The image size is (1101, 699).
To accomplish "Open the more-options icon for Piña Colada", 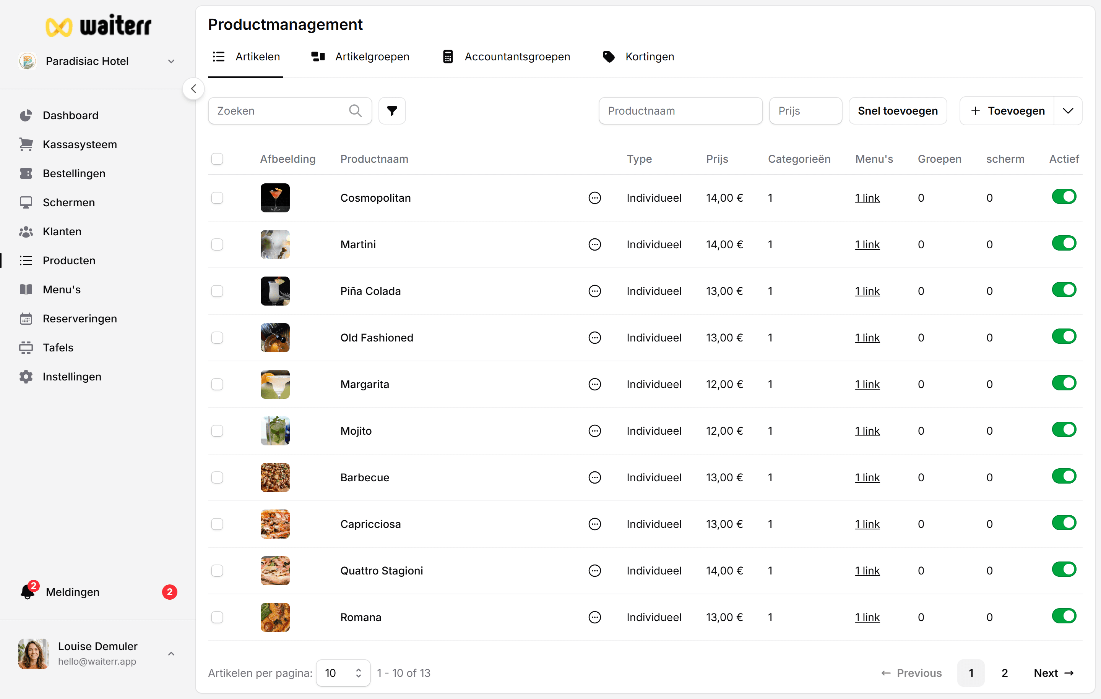I will click(x=594, y=291).
